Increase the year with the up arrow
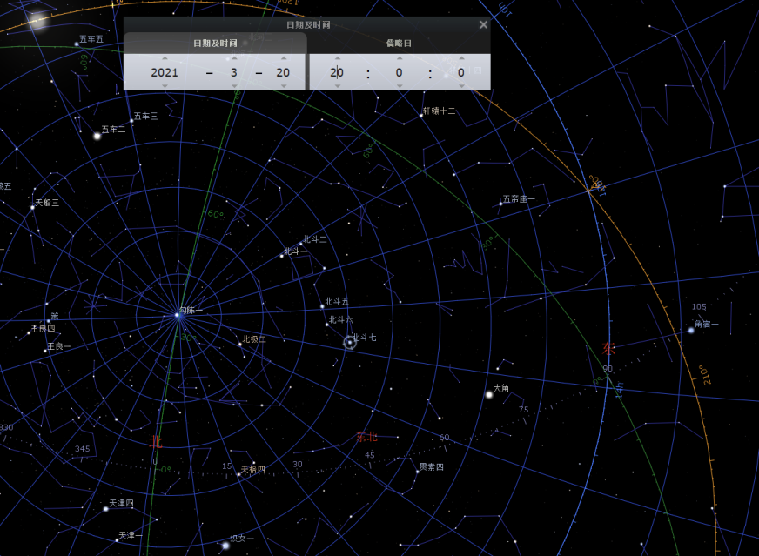The image size is (759, 556). point(165,58)
